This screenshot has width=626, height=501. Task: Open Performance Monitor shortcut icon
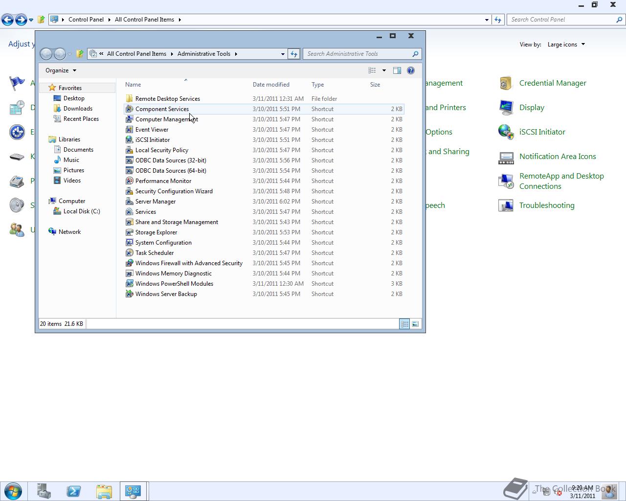point(129,181)
